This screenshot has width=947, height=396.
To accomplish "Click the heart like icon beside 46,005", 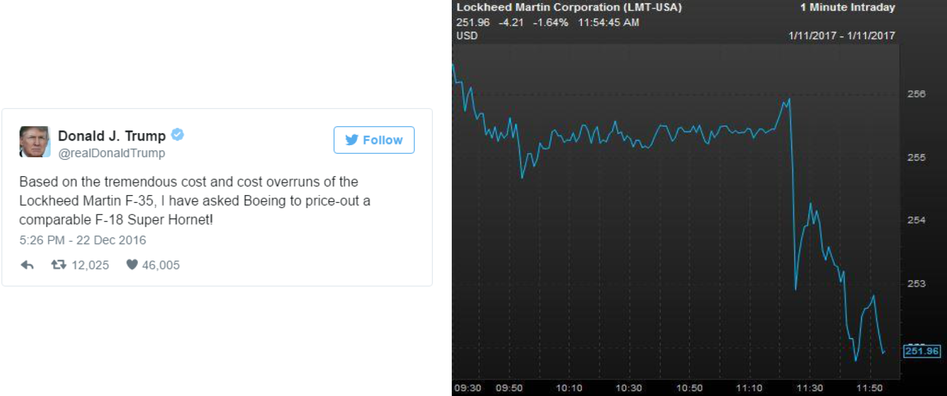I will coord(132,265).
